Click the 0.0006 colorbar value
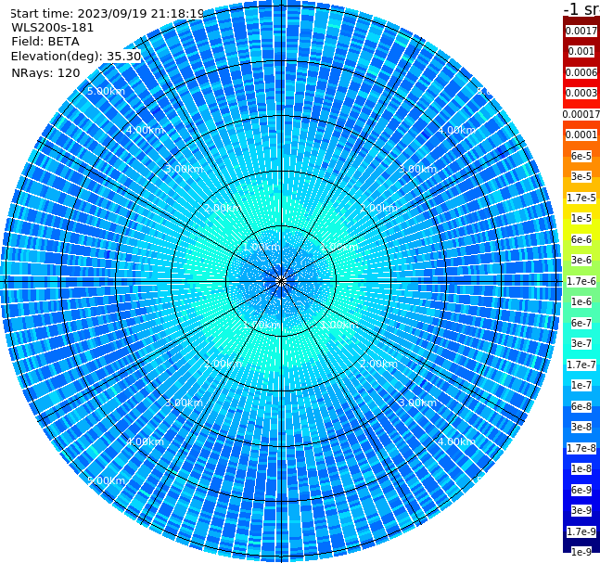Screen dimensions: 600x563 [x=581, y=72]
